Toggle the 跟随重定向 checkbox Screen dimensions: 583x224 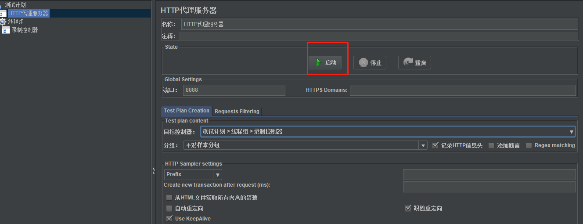point(408,208)
